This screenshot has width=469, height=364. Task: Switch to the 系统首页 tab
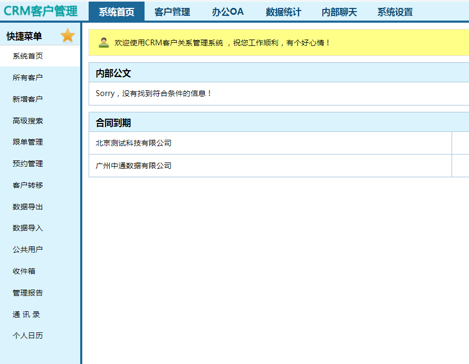tap(117, 12)
